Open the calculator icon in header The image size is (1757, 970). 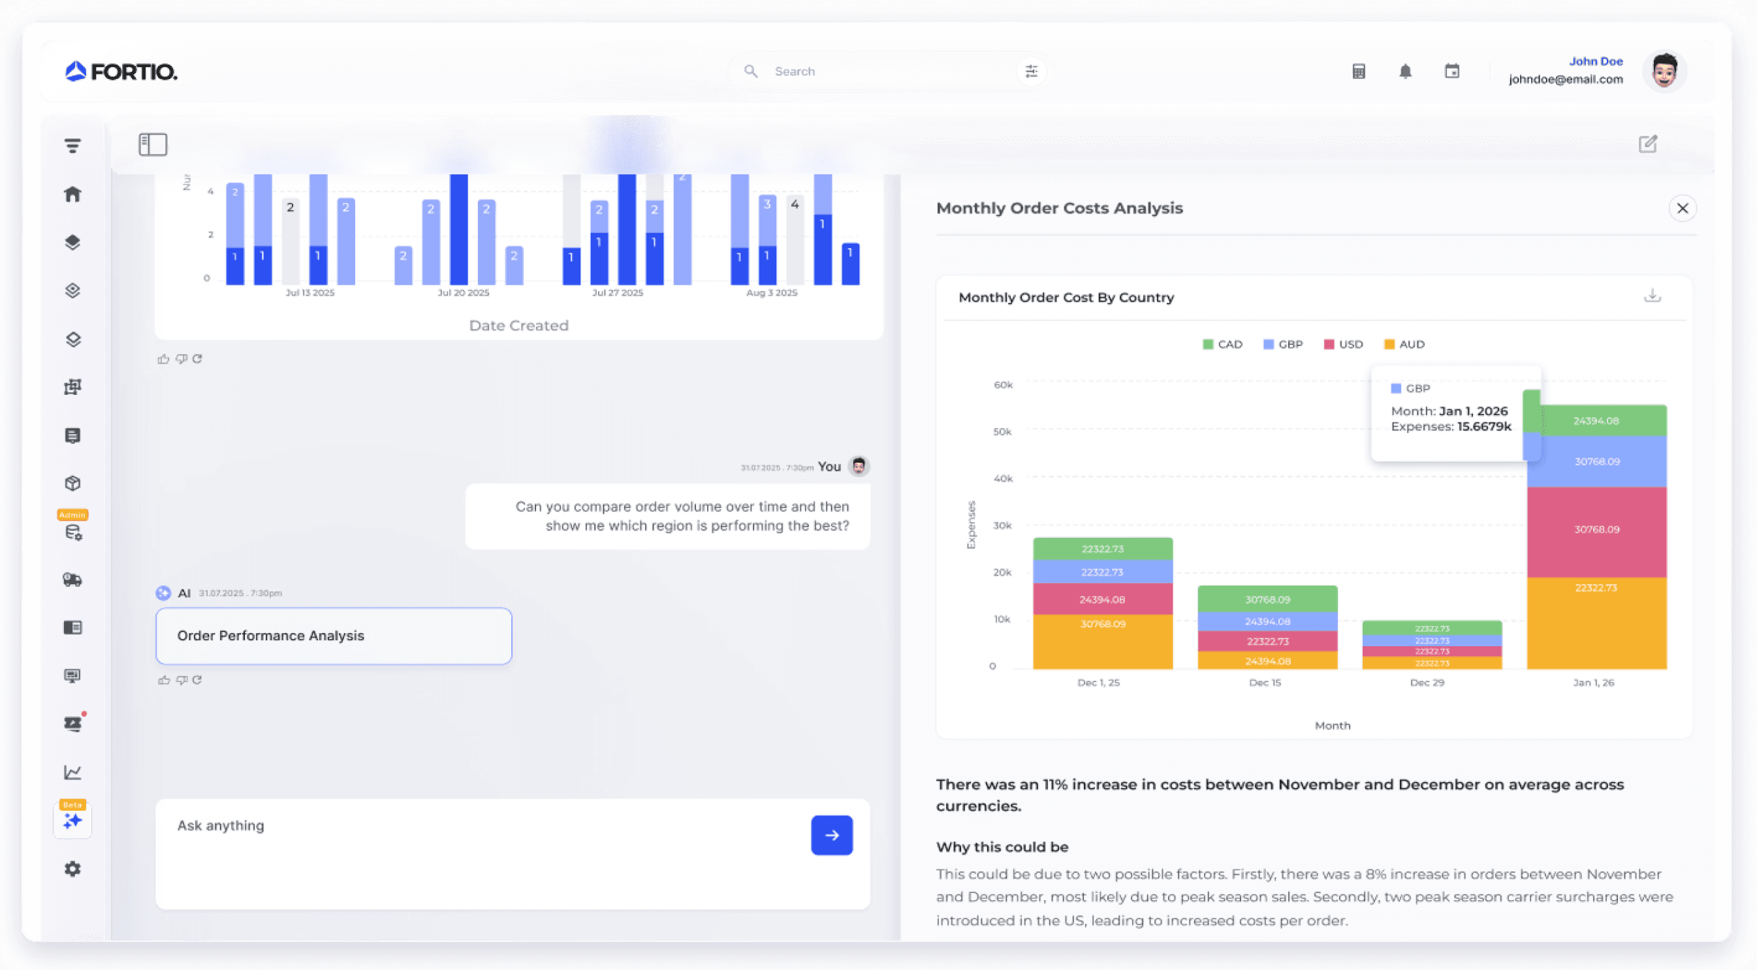click(1358, 72)
